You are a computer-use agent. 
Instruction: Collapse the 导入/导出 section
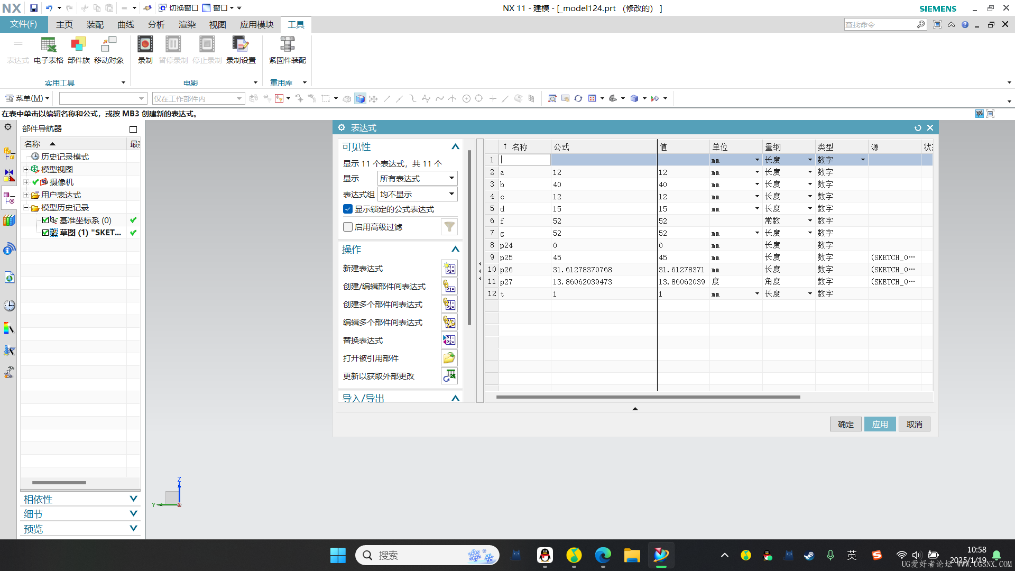(455, 398)
